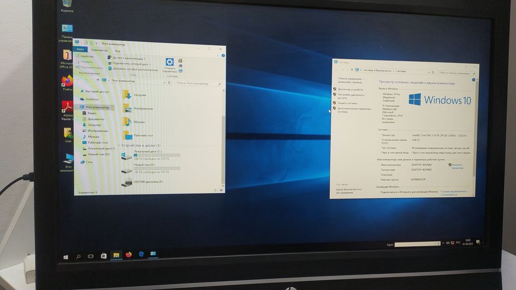The image size is (516, 290).
Task: Click the Firefox desktop shortcut
Action: click(67, 83)
